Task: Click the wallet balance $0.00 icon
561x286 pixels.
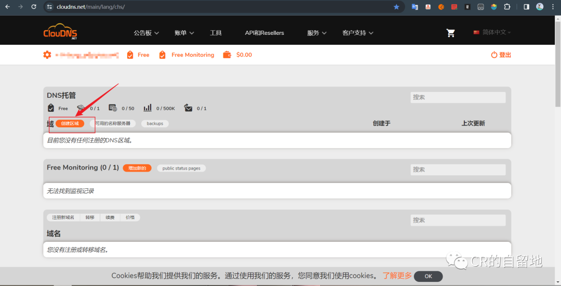Action: coord(227,55)
